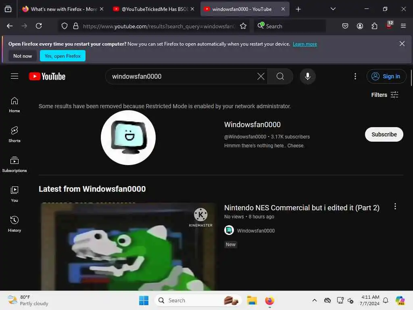Open Firefox account menu
The image size is (413, 310).
point(360,26)
